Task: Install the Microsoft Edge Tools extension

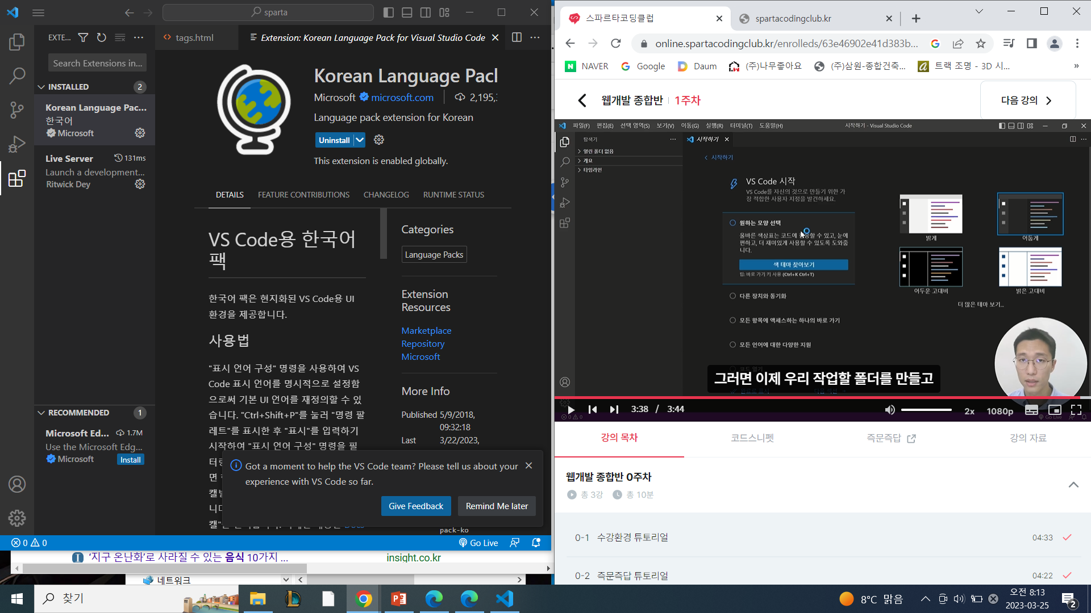Action: click(x=131, y=460)
